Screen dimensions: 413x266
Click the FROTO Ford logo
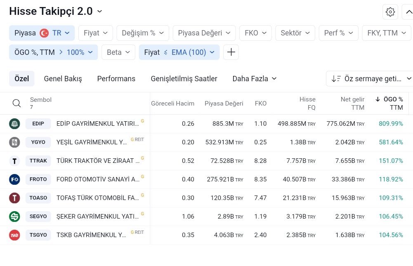[14, 179]
